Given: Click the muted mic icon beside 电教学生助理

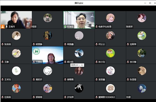Looking at the screenshot, I should [97, 27].
